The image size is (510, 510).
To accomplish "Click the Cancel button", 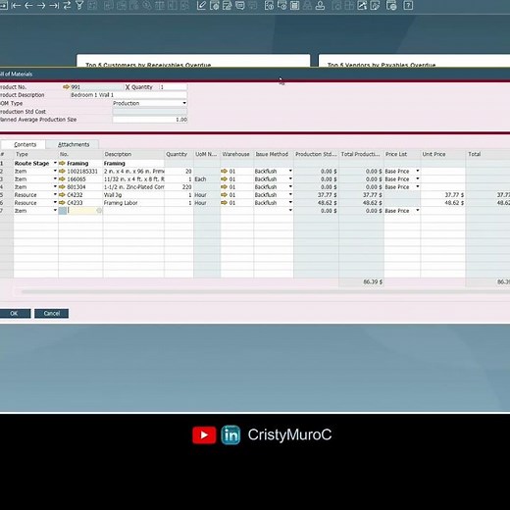I will coord(52,314).
